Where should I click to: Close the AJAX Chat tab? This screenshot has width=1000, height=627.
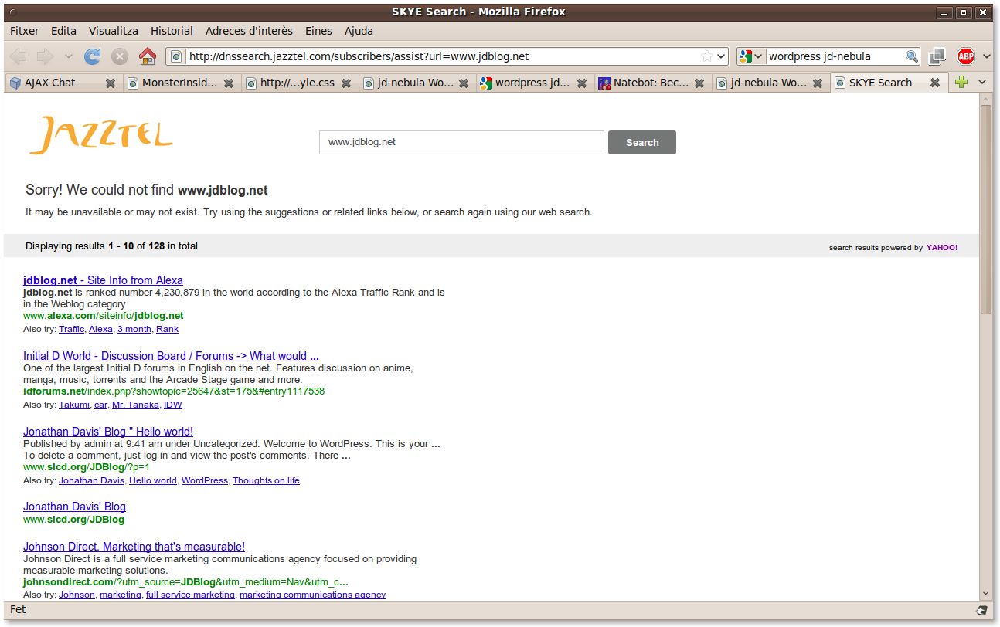coord(111,83)
